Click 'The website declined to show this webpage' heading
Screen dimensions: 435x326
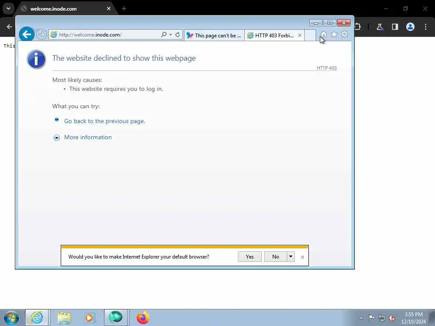pos(124,58)
